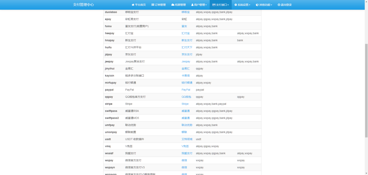Open the blue PayPal link
The height and width of the screenshot is (175, 368).
pyautogui.click(x=186, y=90)
